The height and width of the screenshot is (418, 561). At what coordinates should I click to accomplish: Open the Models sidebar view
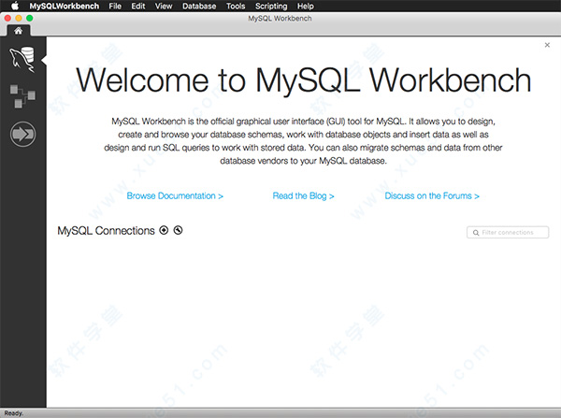coord(22,96)
